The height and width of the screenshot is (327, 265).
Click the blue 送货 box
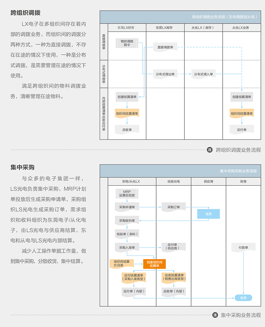pos(208,214)
